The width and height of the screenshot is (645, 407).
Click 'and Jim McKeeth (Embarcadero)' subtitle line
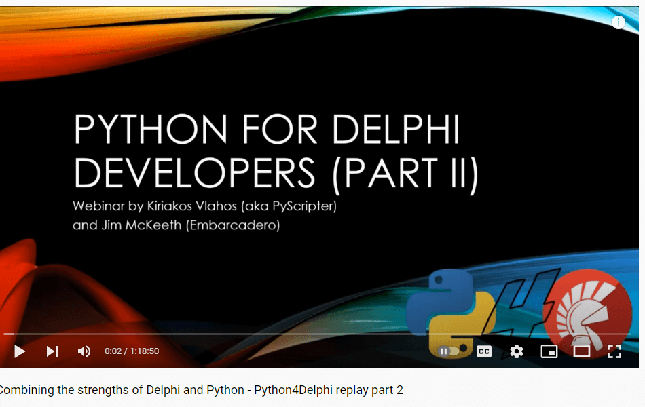[176, 225]
